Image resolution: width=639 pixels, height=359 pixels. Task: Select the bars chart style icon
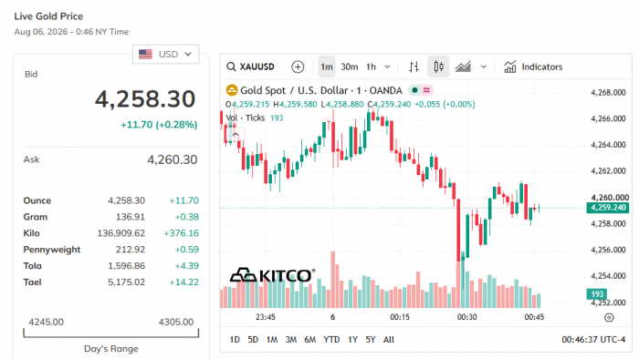click(414, 67)
